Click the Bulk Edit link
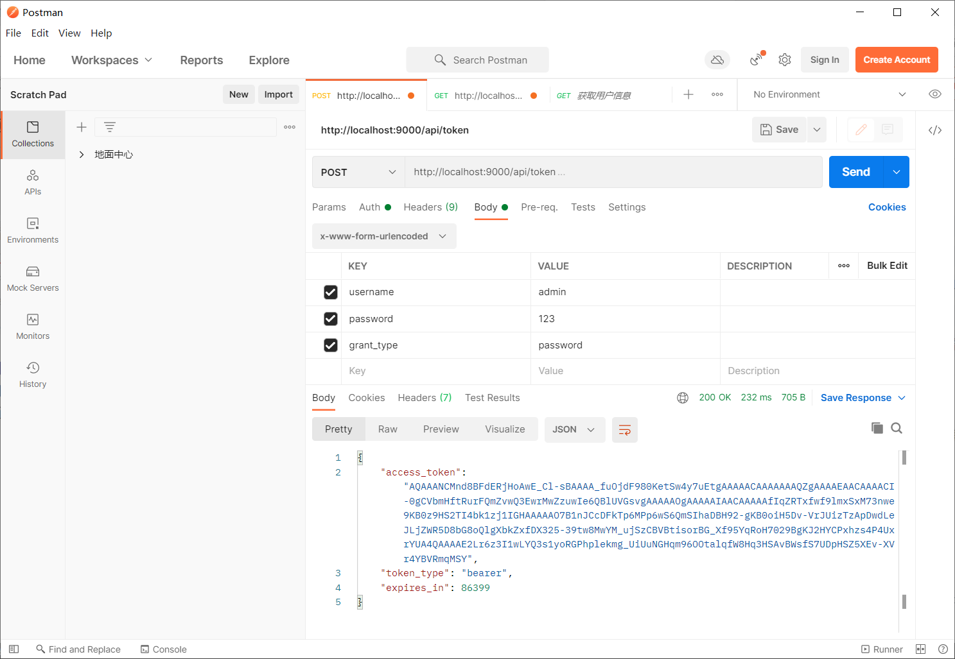The image size is (955, 659). pos(887,266)
